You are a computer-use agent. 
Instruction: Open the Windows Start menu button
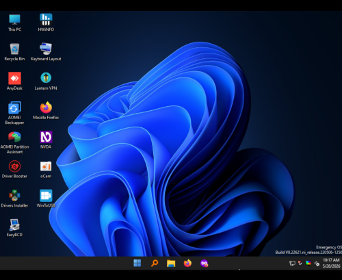137,263
